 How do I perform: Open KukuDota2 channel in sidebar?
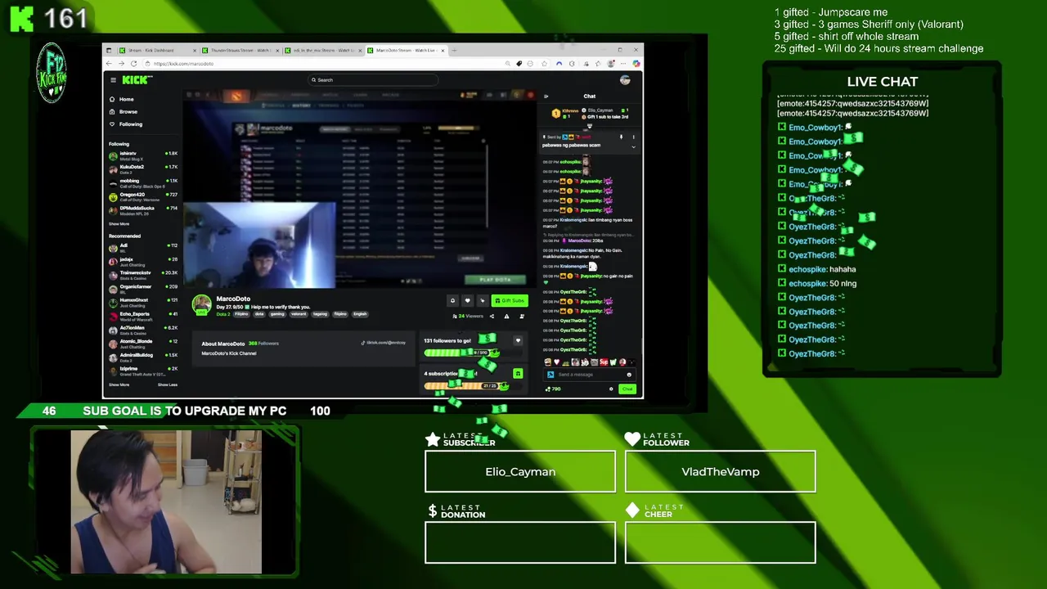click(143, 169)
